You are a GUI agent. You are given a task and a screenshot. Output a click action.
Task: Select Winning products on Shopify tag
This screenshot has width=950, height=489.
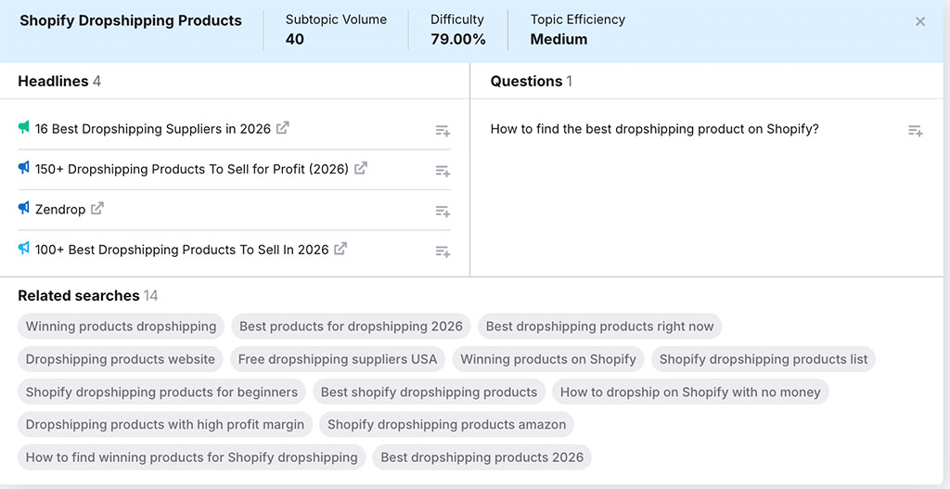(548, 359)
